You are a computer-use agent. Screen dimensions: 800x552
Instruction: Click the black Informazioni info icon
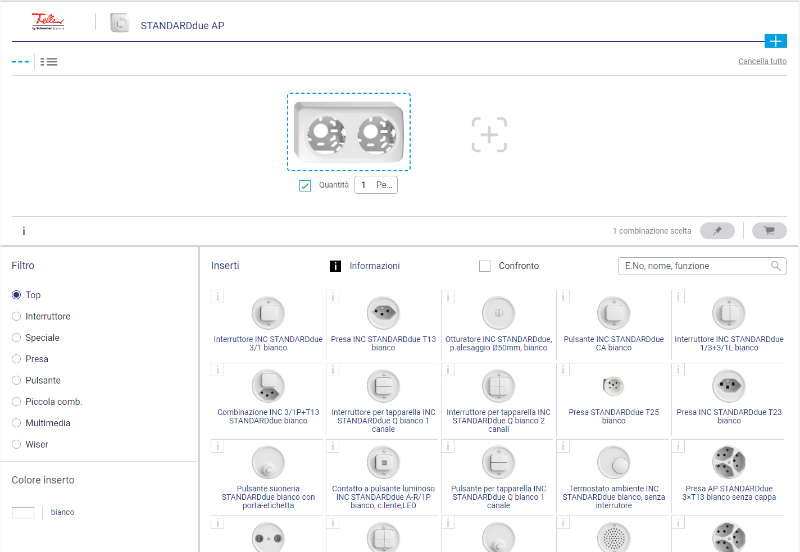(335, 266)
